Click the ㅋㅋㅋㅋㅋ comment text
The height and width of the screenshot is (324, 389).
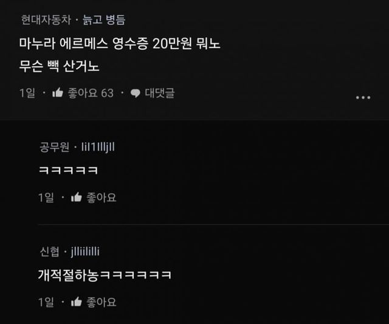[x=69, y=170]
